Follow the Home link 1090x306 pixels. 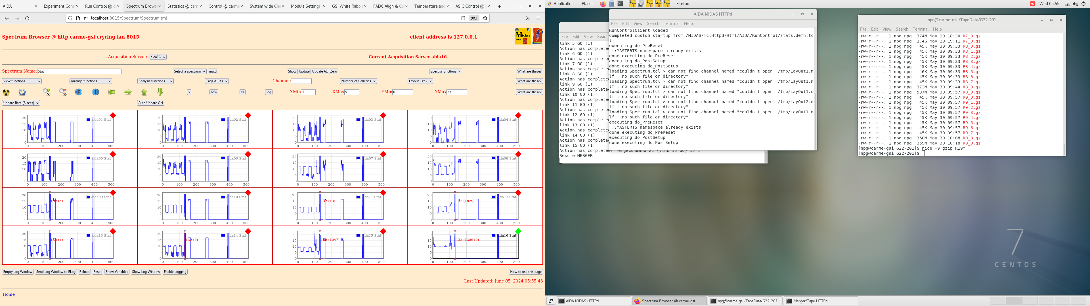[x=9, y=294]
